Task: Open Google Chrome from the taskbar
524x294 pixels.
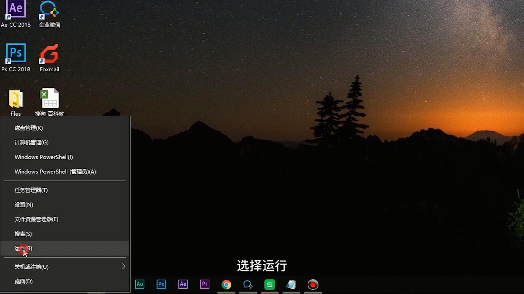Action: coord(226,284)
